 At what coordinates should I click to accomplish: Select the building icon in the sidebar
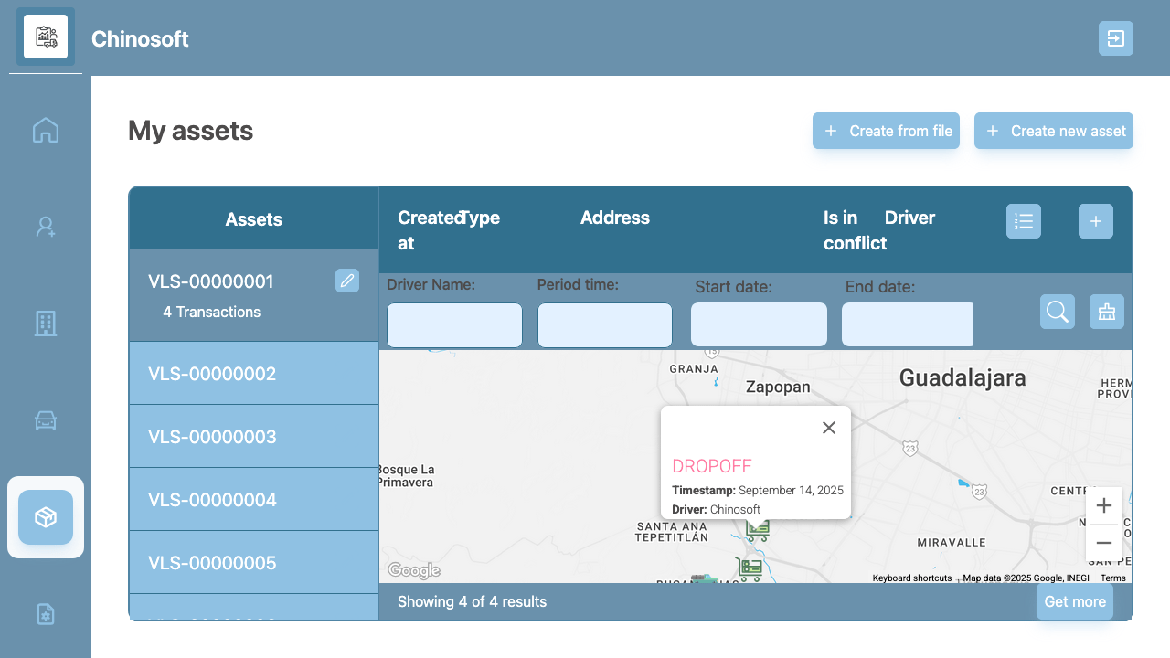pos(45,323)
